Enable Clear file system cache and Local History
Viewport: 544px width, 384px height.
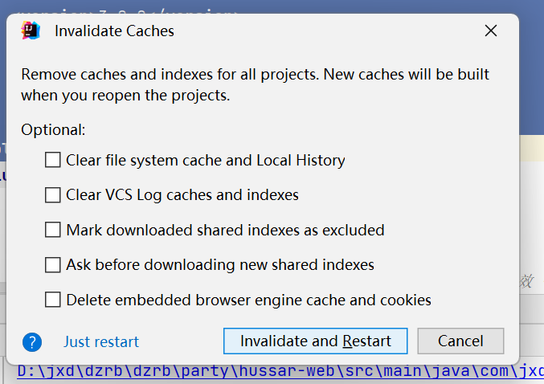point(53,160)
